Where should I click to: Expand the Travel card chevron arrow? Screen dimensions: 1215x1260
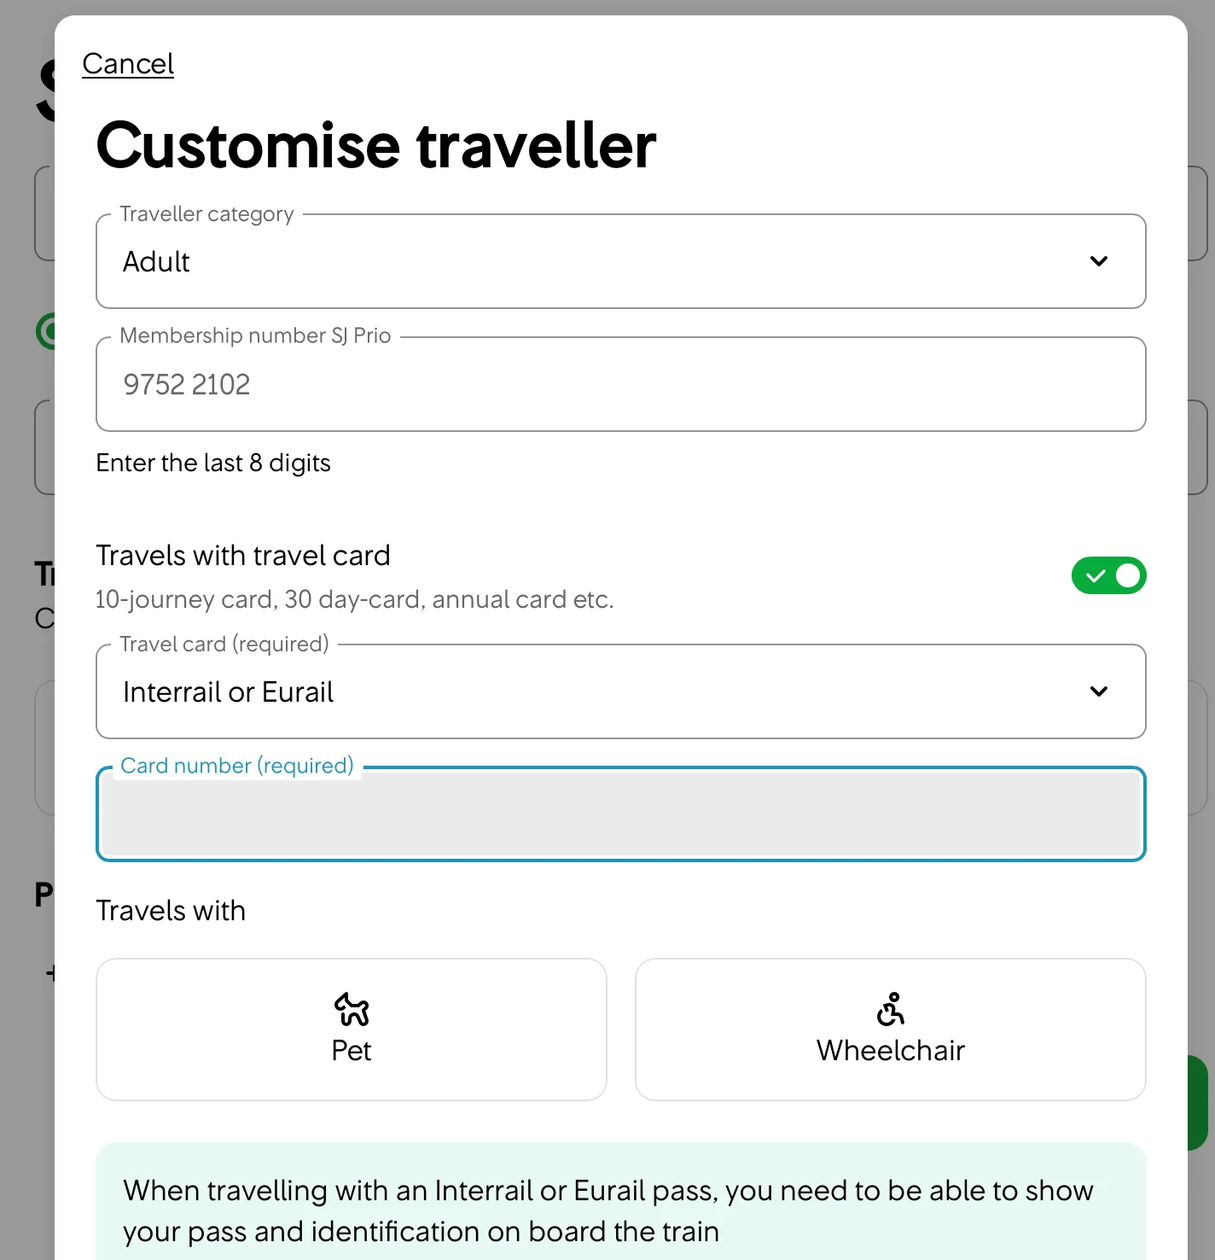coord(1098,691)
